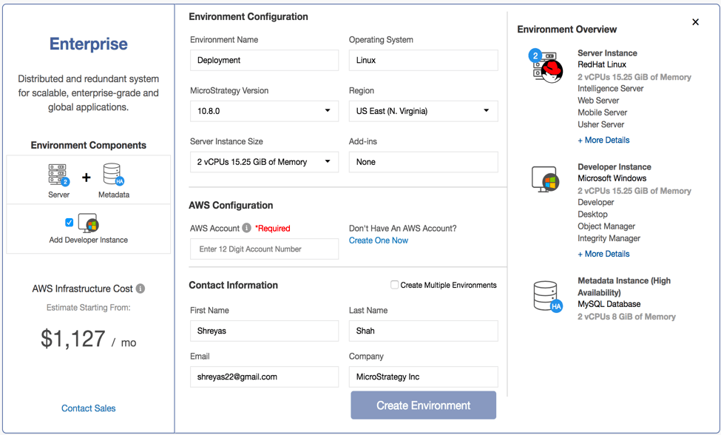This screenshot has width=721, height=435.
Task: Uncheck Add Developer Instance checkbox
Action: tap(70, 222)
